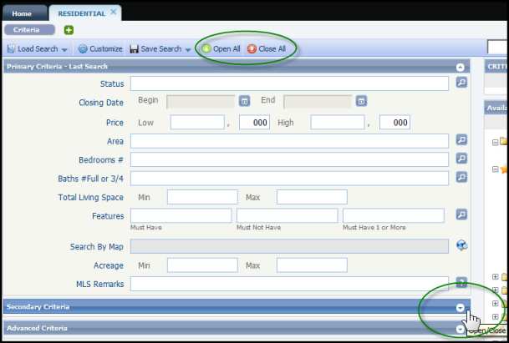Add a new tab with green plus icon
Screen dimensions: 509x343
69,30
